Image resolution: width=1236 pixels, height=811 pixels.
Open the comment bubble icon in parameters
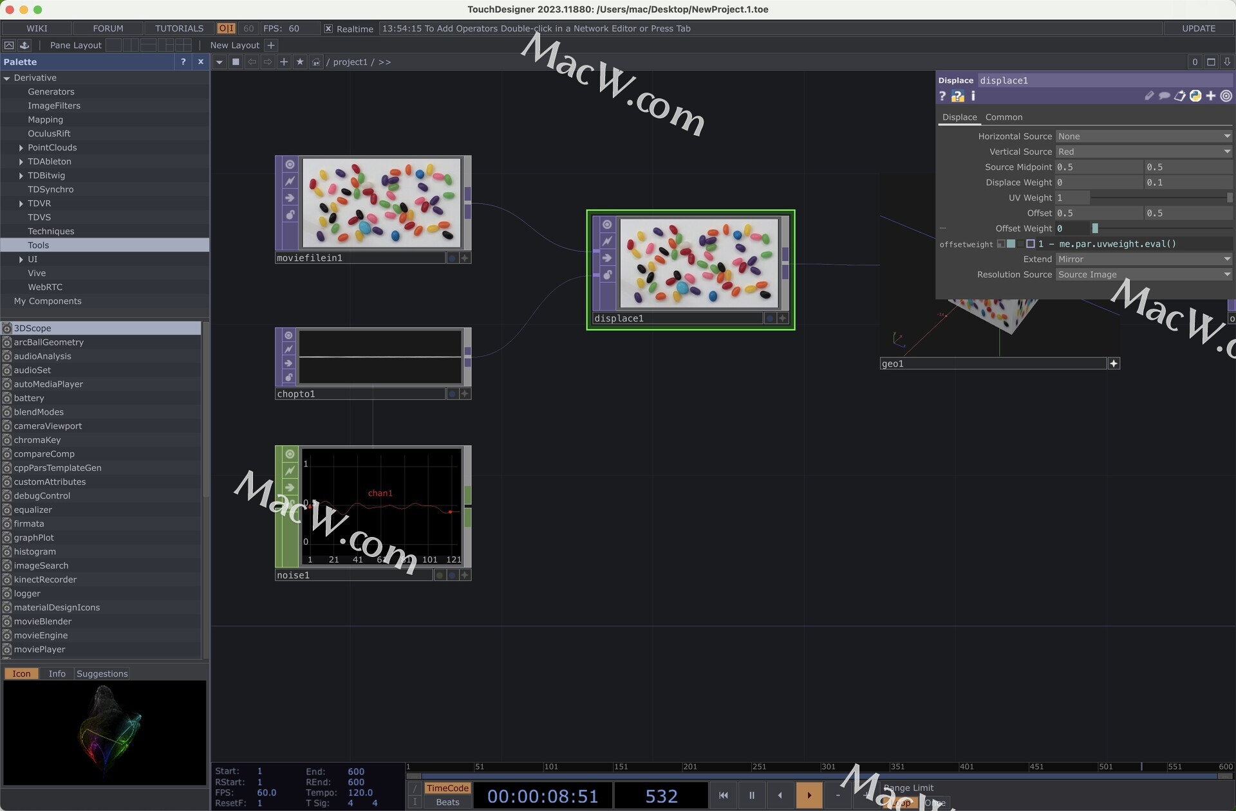point(1164,96)
